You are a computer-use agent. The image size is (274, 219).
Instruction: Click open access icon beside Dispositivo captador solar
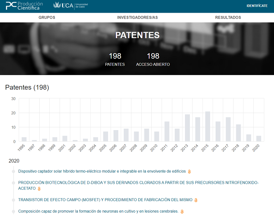[189, 172]
